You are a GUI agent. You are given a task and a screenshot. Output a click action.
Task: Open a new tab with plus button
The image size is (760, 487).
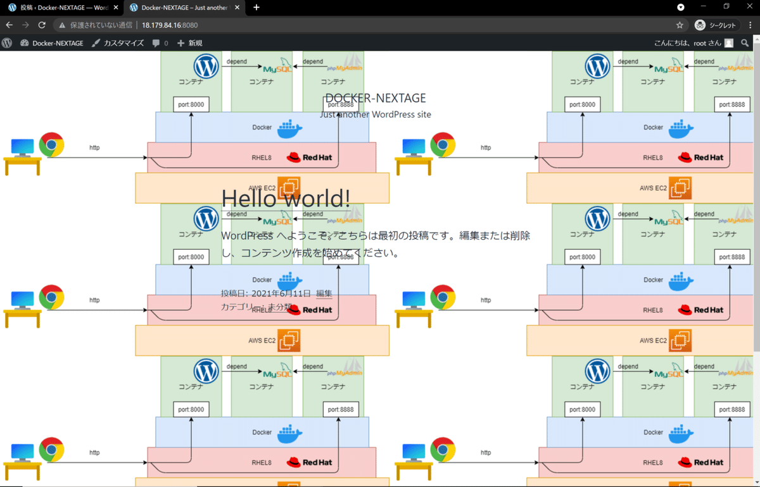256,8
